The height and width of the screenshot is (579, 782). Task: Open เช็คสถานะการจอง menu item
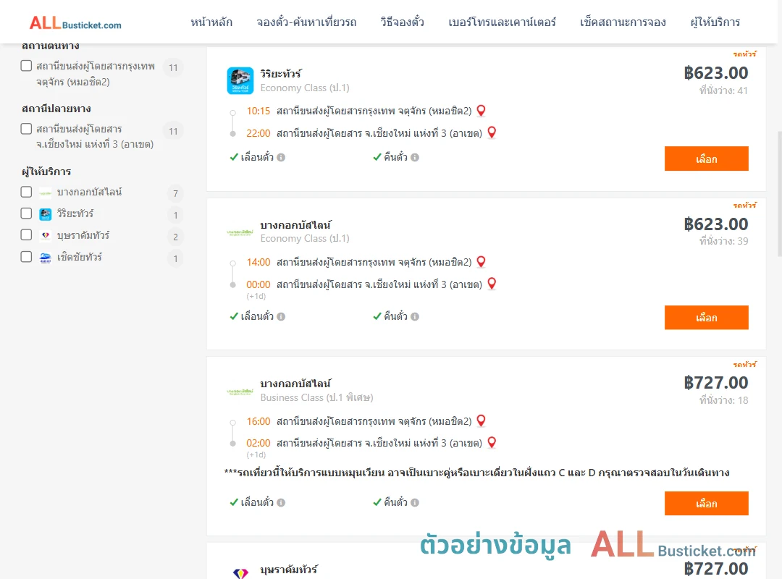tap(623, 22)
